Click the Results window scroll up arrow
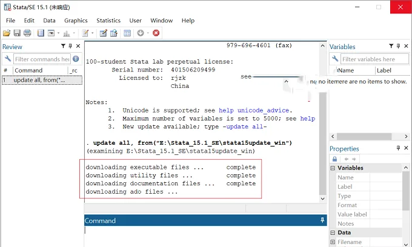This screenshot has height=247, width=412. (323, 45)
